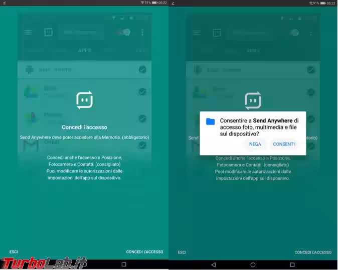The image size is (338, 270).
Task: Toggle the top app row checkmark on left screen
Action: [x=142, y=69]
